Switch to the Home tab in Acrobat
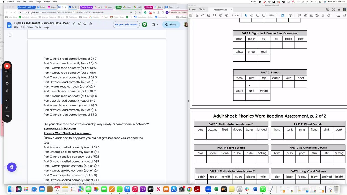Viewport: 347px width, 195px height. [192, 9]
